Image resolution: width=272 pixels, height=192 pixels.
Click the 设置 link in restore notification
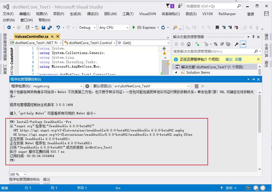[238, 59]
